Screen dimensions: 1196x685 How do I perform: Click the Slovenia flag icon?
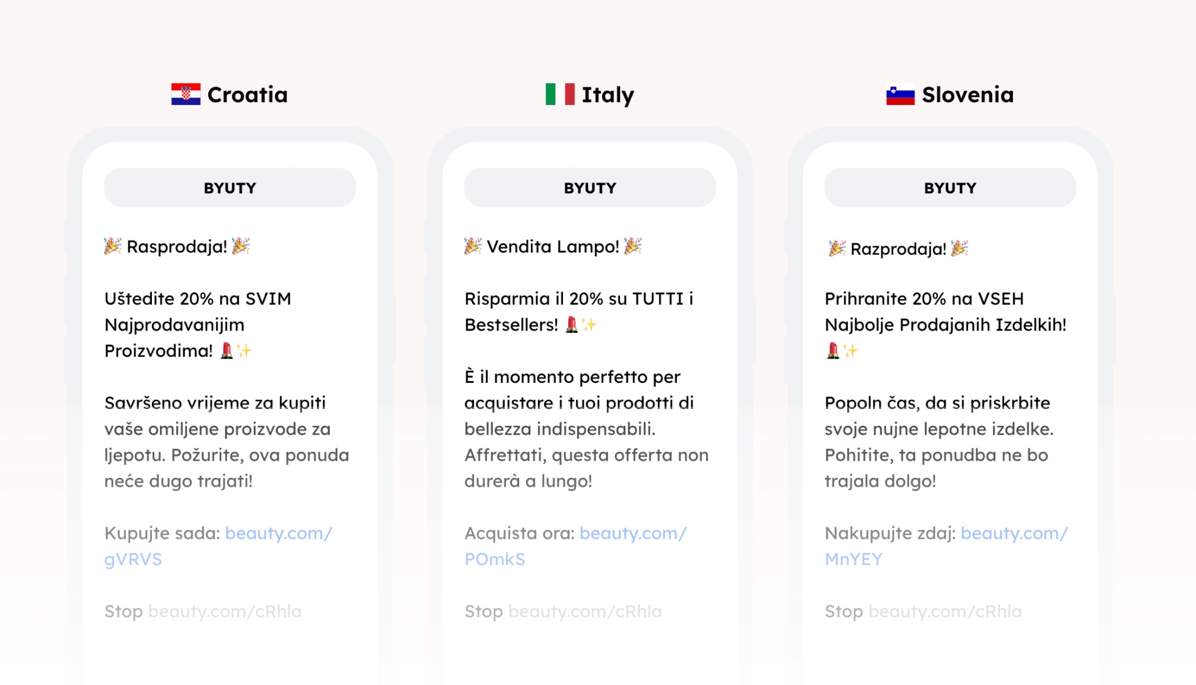pos(901,95)
